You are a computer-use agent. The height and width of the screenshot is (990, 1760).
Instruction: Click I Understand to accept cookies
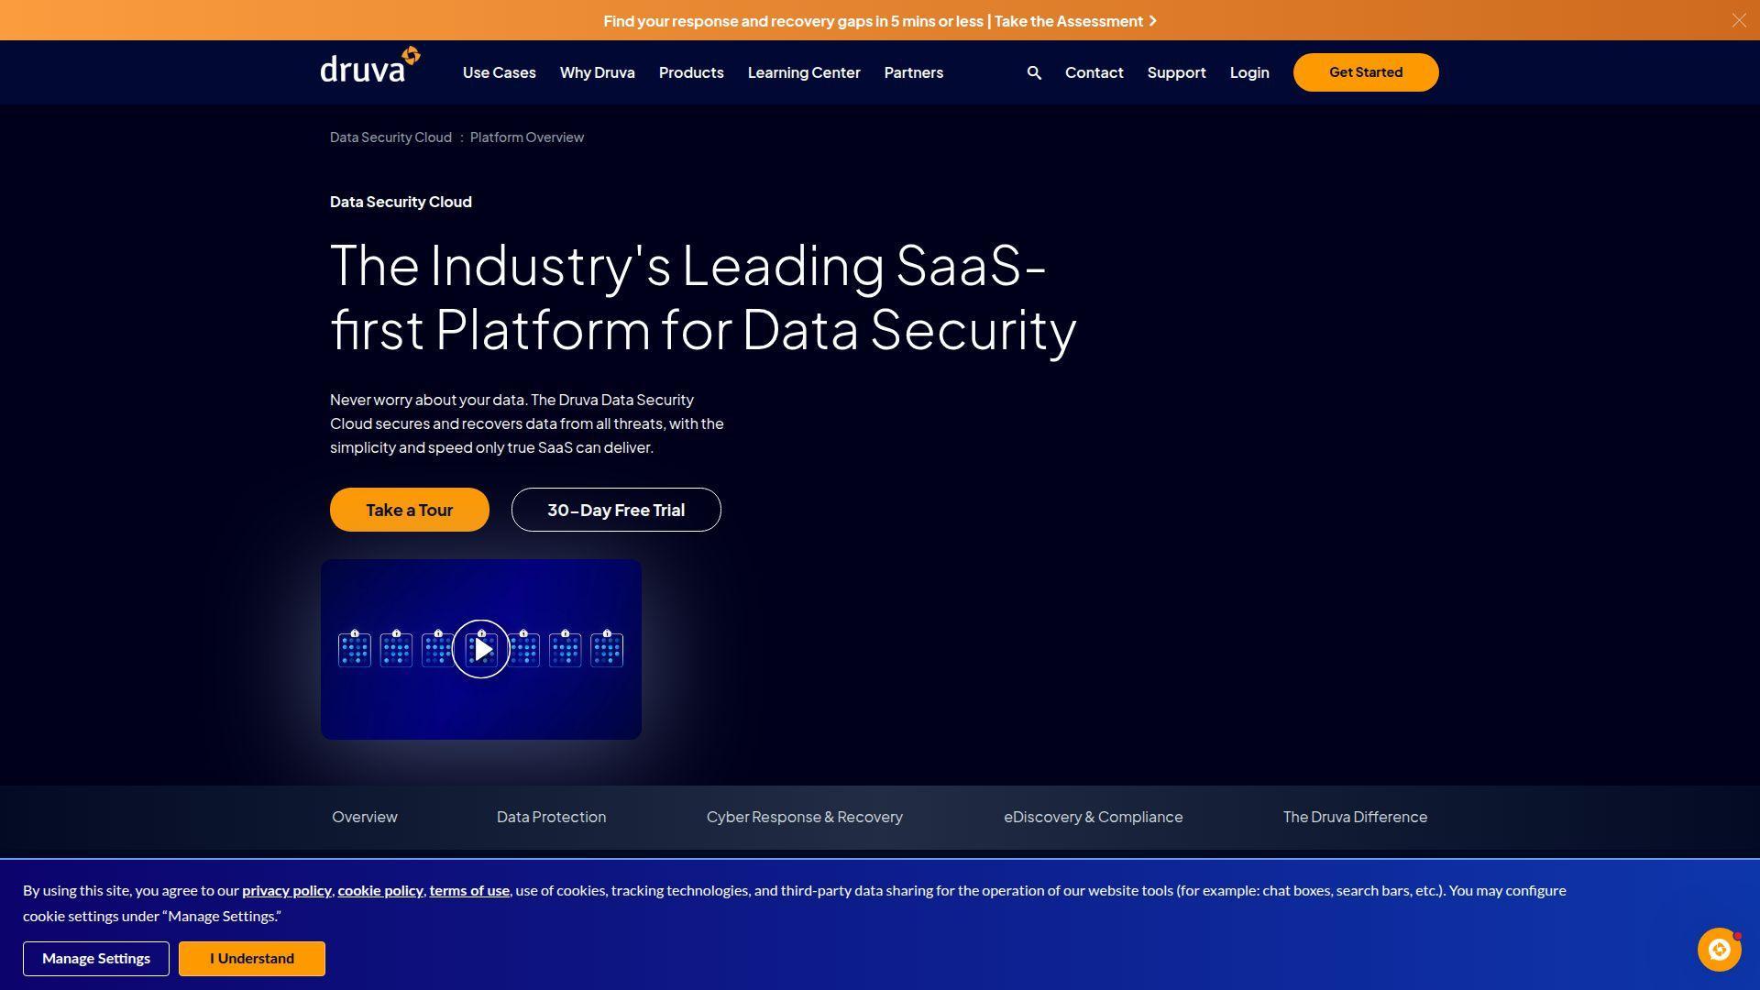pos(252,959)
